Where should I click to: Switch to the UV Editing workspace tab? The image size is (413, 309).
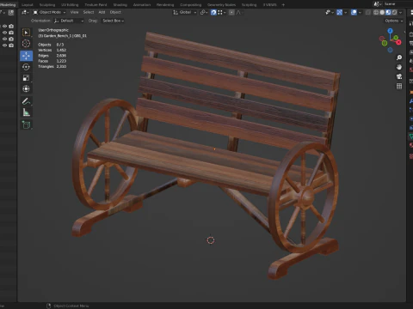[x=70, y=4]
